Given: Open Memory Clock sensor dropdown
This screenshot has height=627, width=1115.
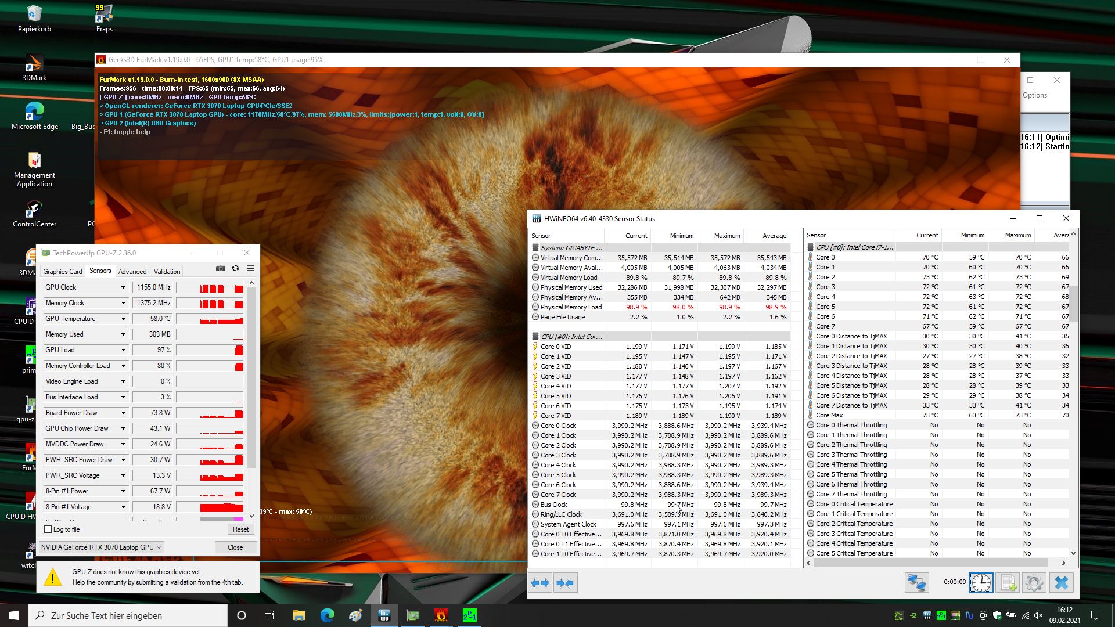Looking at the screenshot, I should (123, 303).
